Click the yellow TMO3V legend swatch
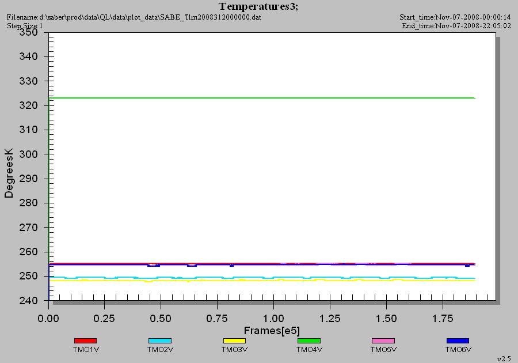The width and height of the screenshot is (518, 363). (x=234, y=341)
